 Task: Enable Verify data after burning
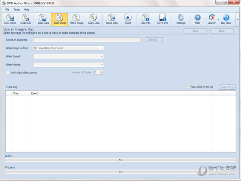(x=8, y=72)
